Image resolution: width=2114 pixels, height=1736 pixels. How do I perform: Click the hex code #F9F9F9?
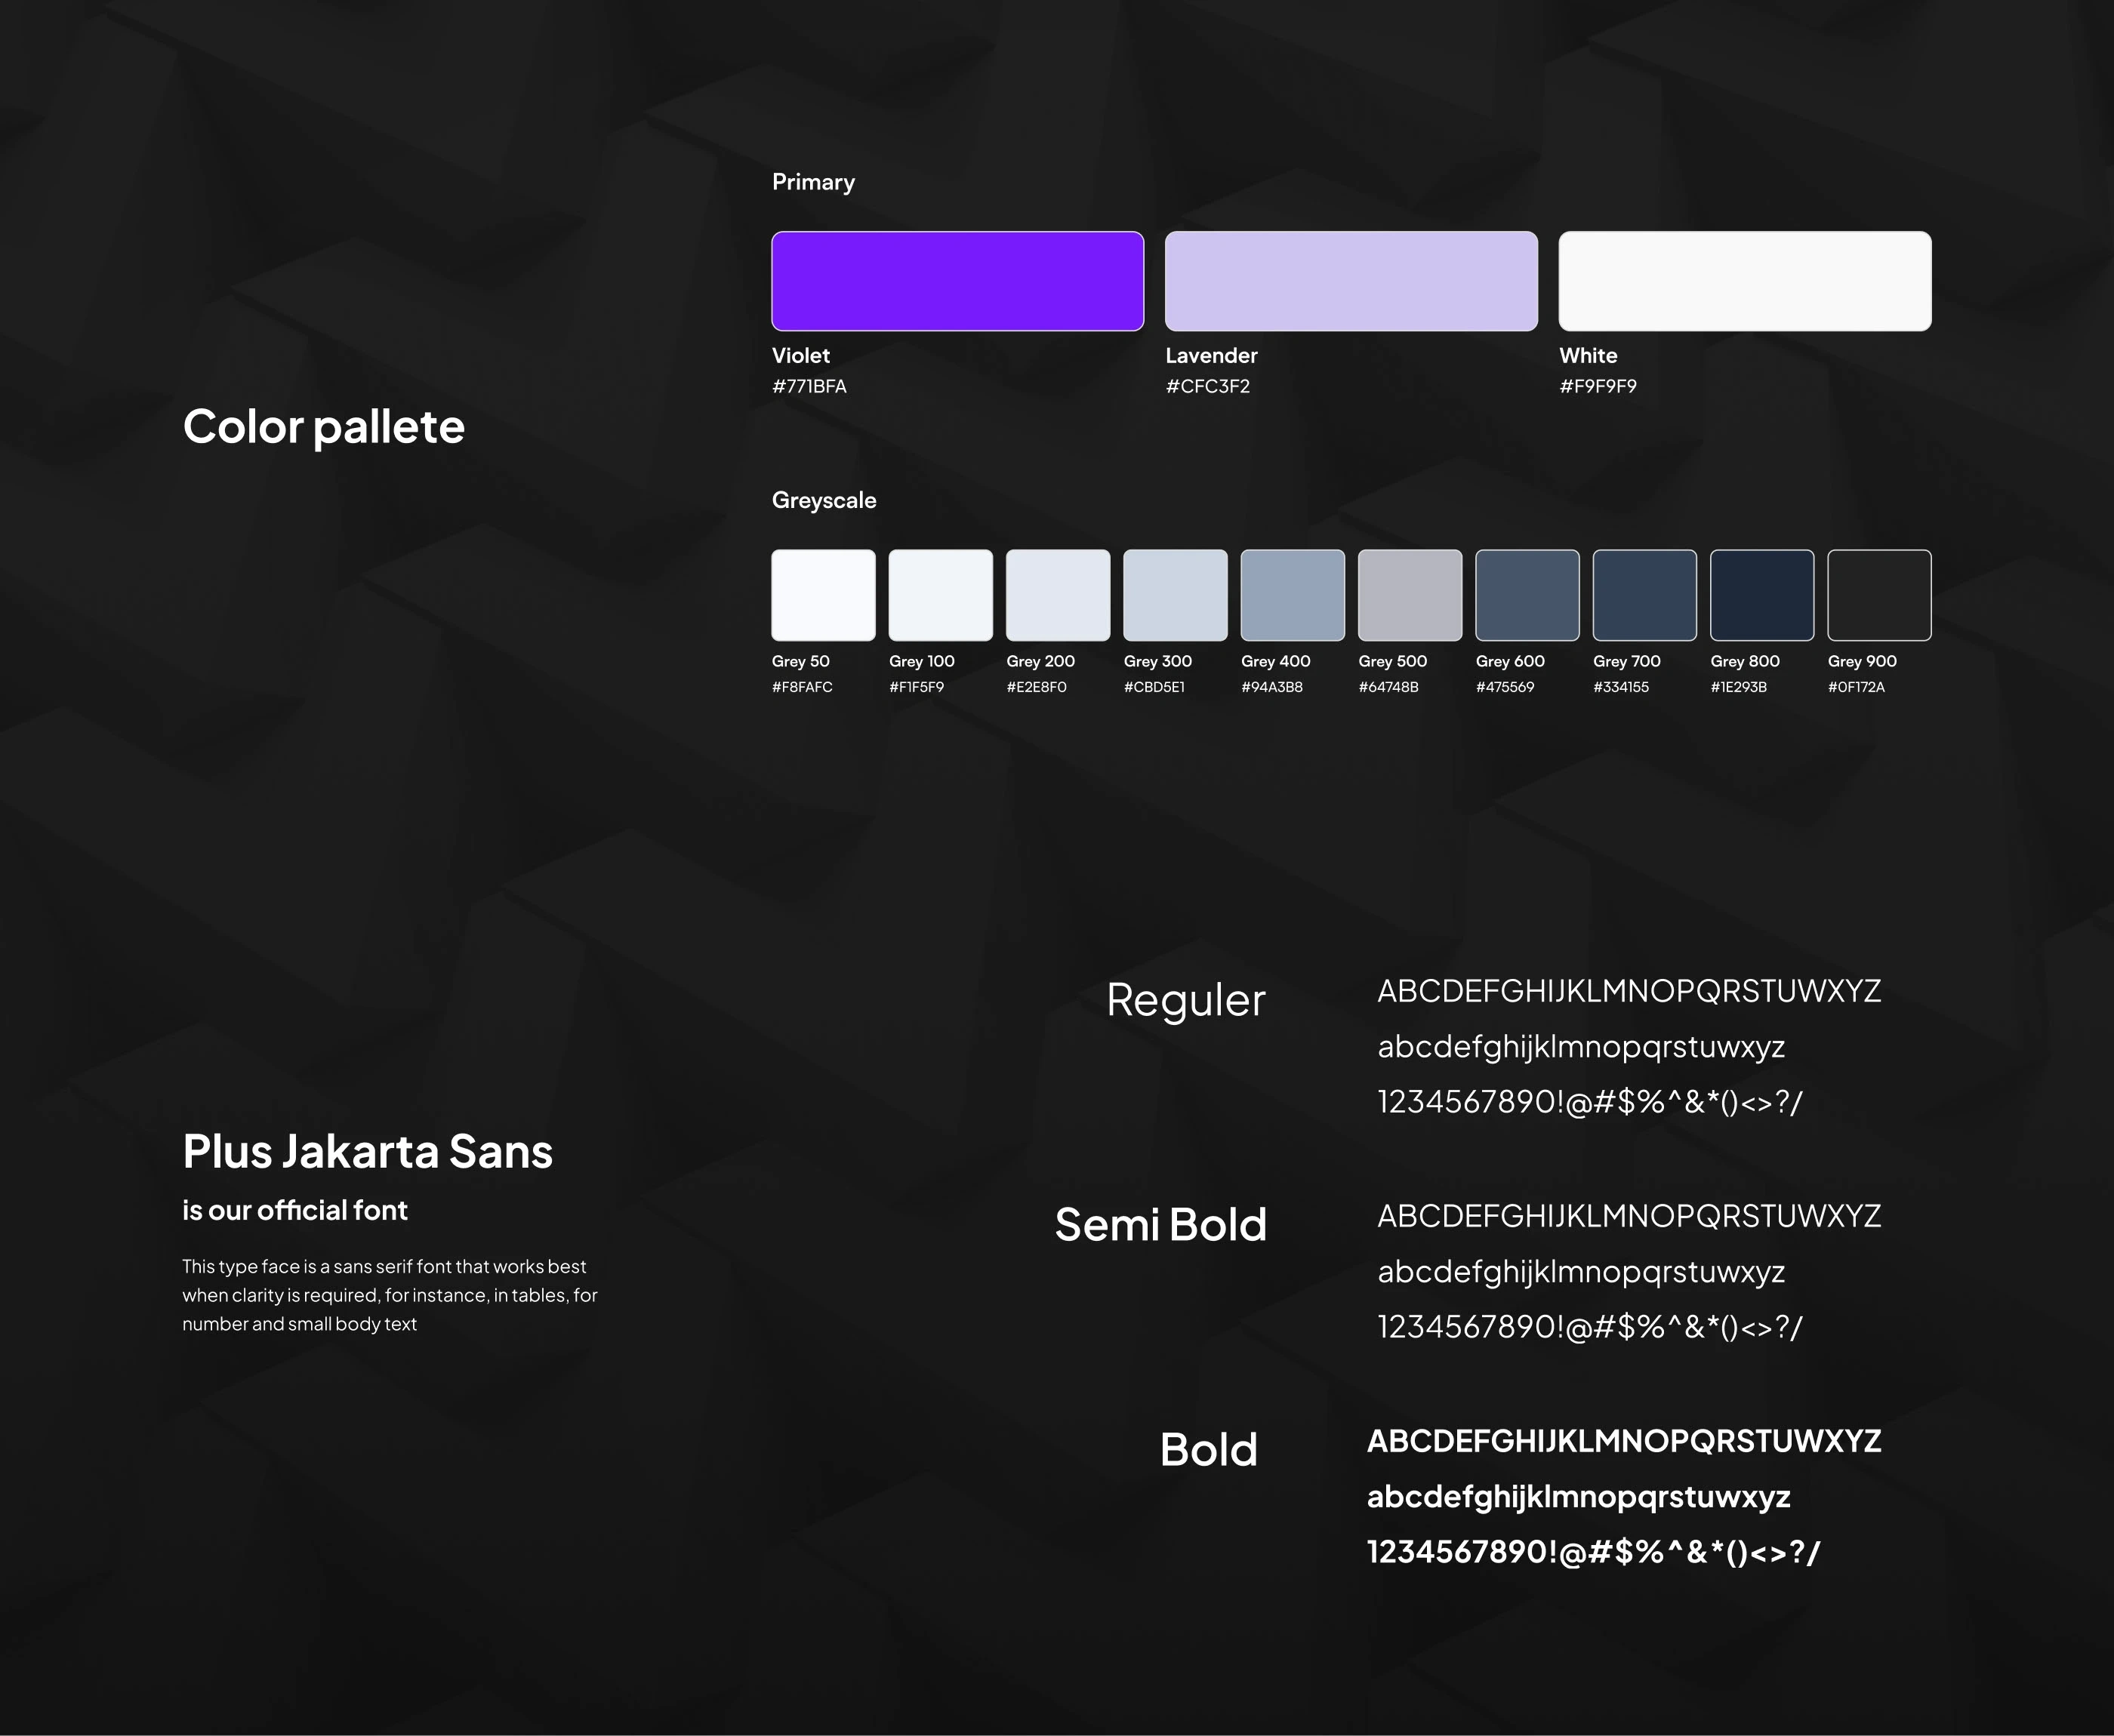(1598, 386)
